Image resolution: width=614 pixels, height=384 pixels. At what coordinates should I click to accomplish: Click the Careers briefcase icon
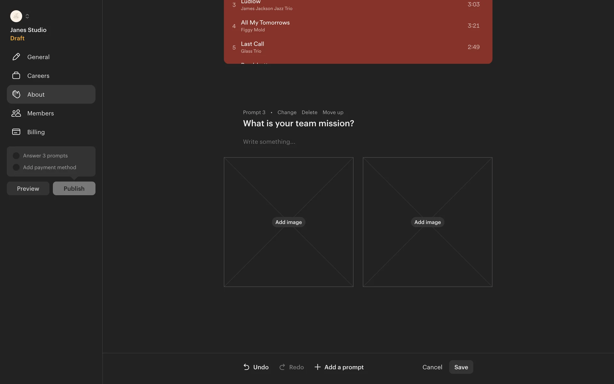(16, 76)
